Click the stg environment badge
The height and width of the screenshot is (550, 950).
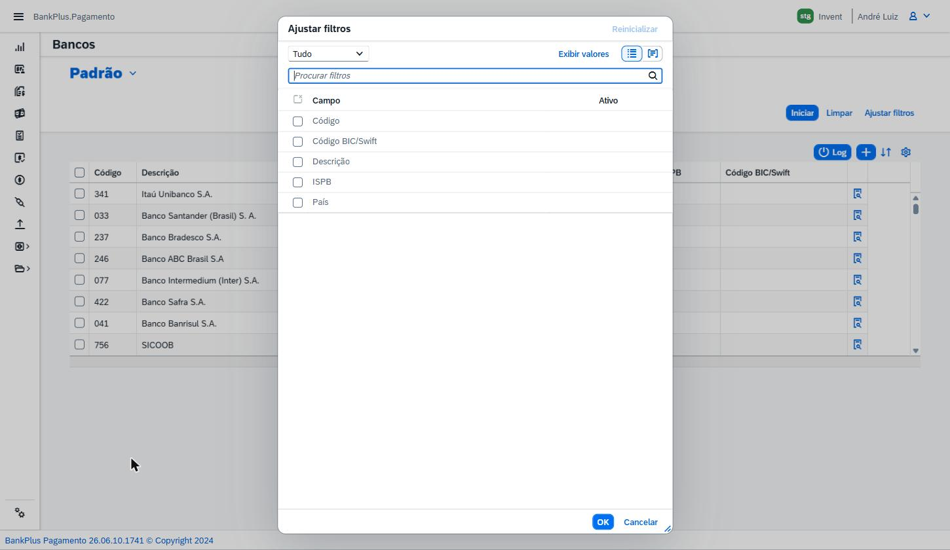pos(805,16)
